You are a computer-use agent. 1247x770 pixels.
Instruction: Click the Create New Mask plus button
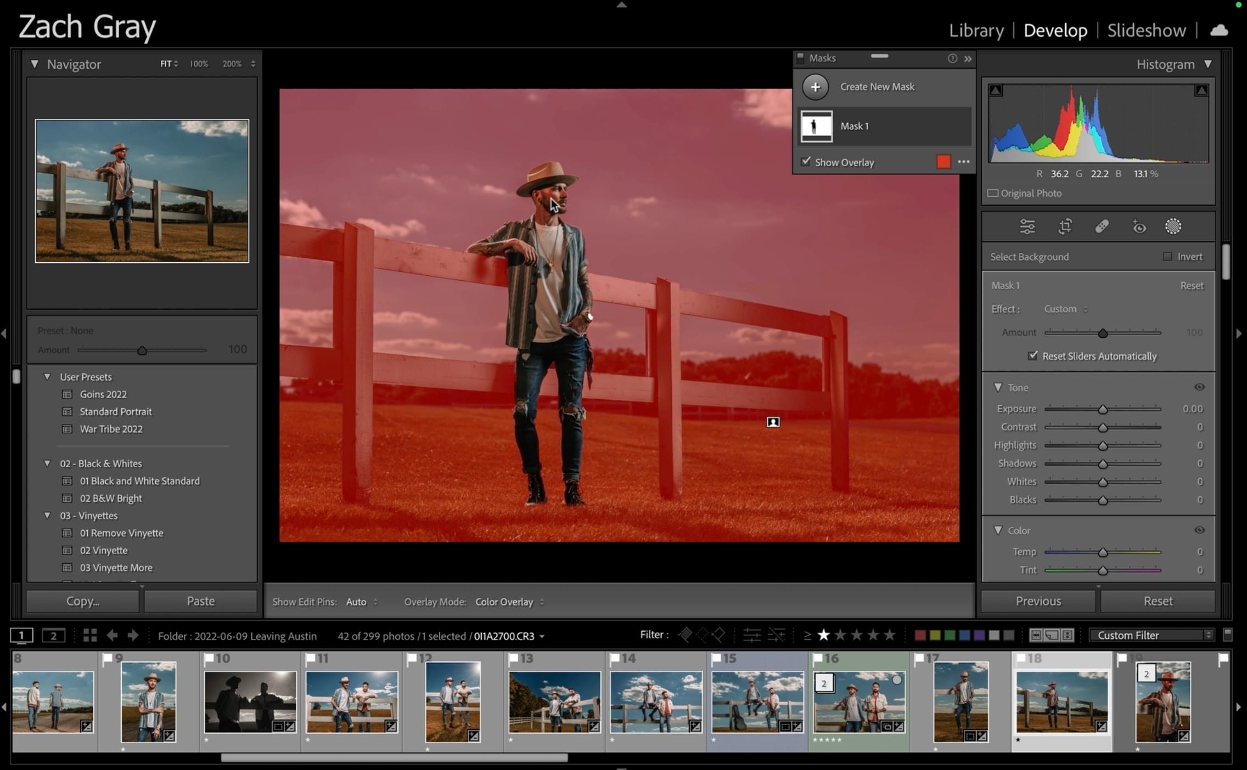(815, 87)
